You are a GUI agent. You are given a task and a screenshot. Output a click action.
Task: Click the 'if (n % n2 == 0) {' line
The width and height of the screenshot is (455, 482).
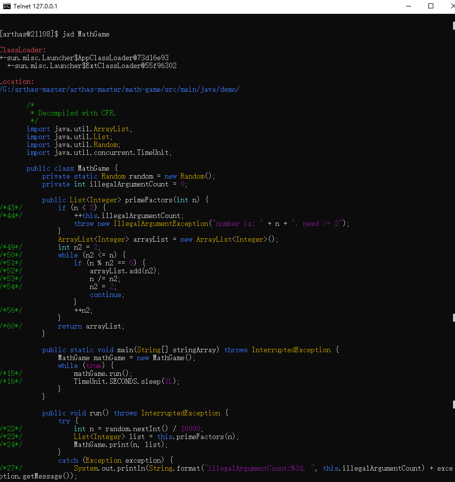(x=110, y=263)
